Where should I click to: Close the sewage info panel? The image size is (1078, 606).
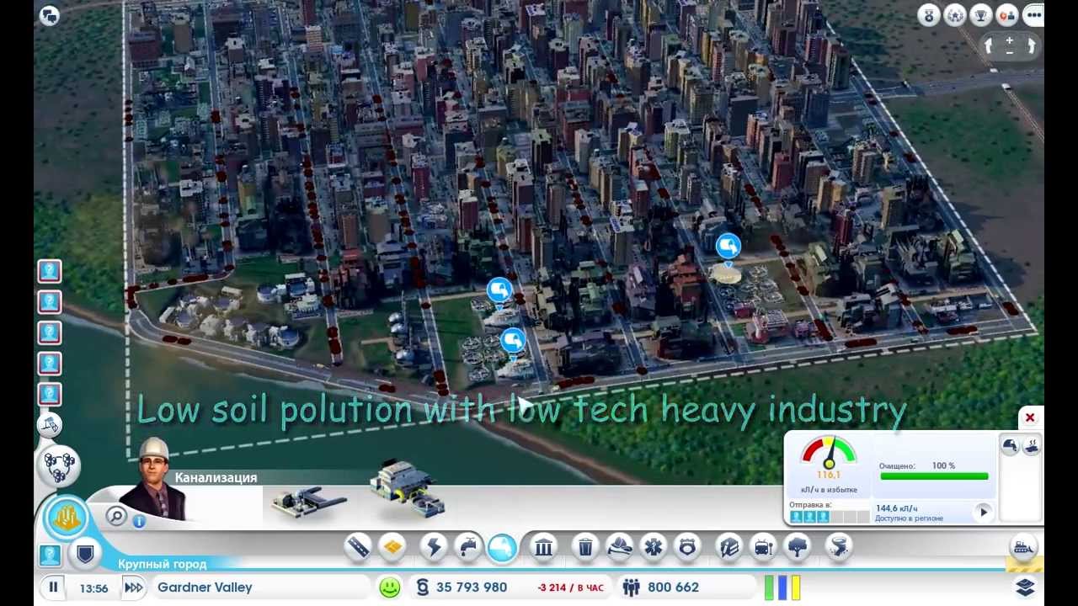tap(1029, 417)
